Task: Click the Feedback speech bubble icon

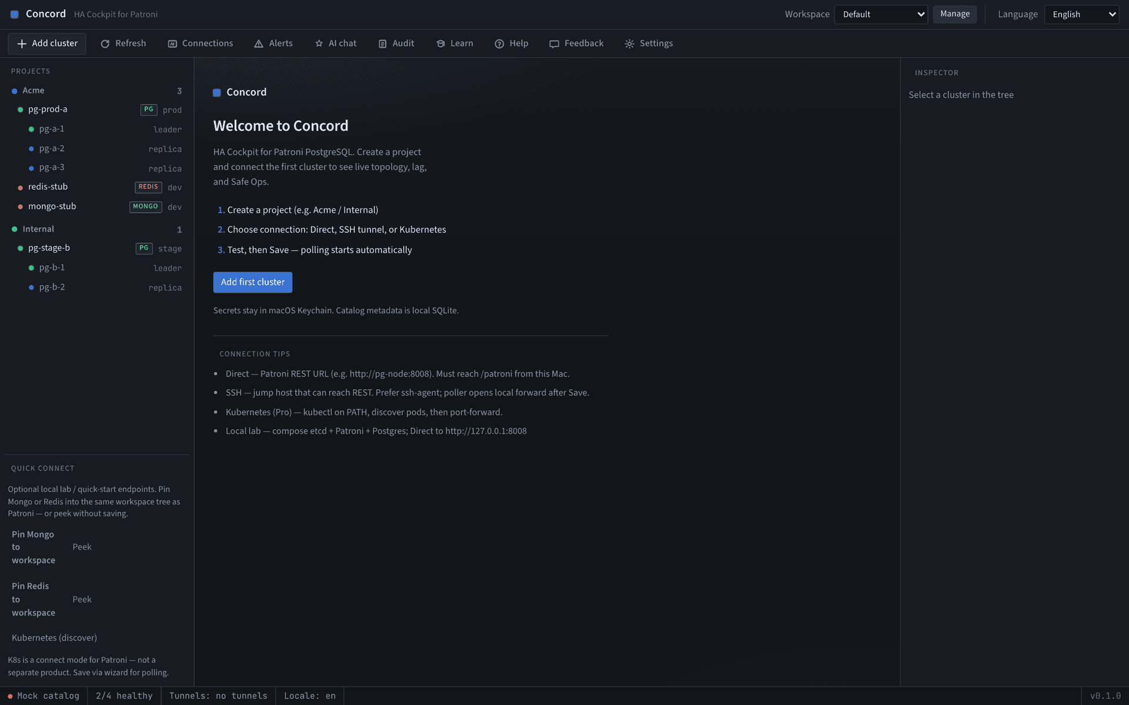Action: [554, 44]
